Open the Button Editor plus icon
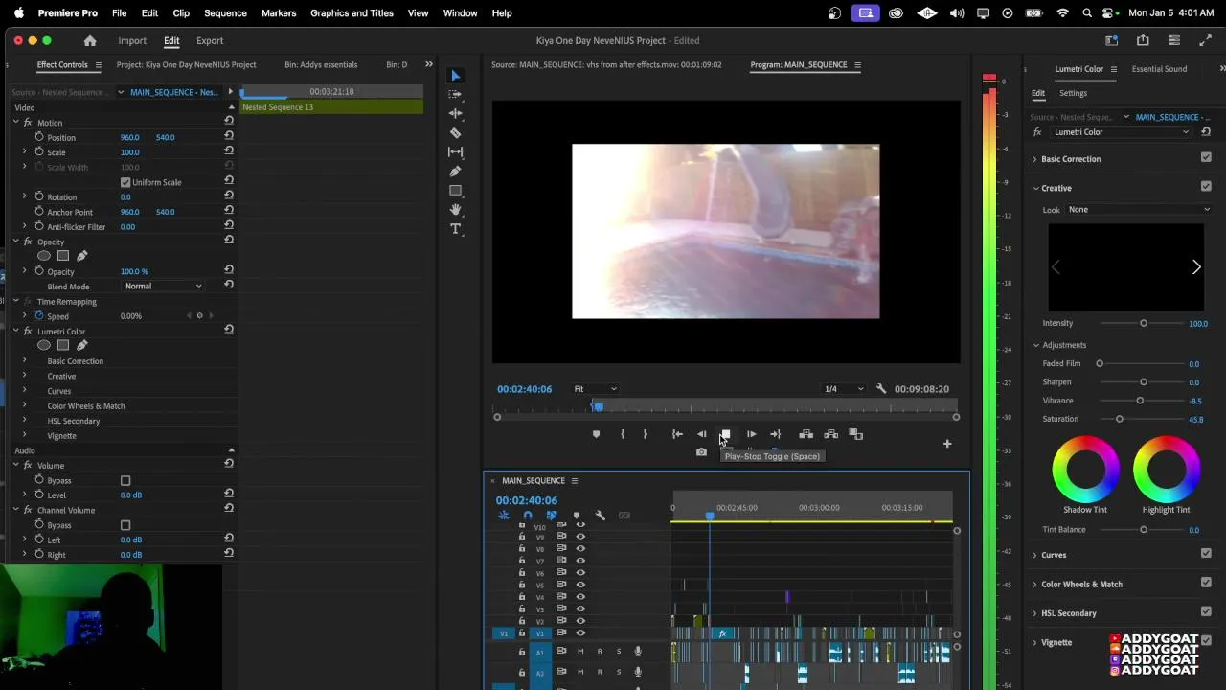 coord(947,444)
